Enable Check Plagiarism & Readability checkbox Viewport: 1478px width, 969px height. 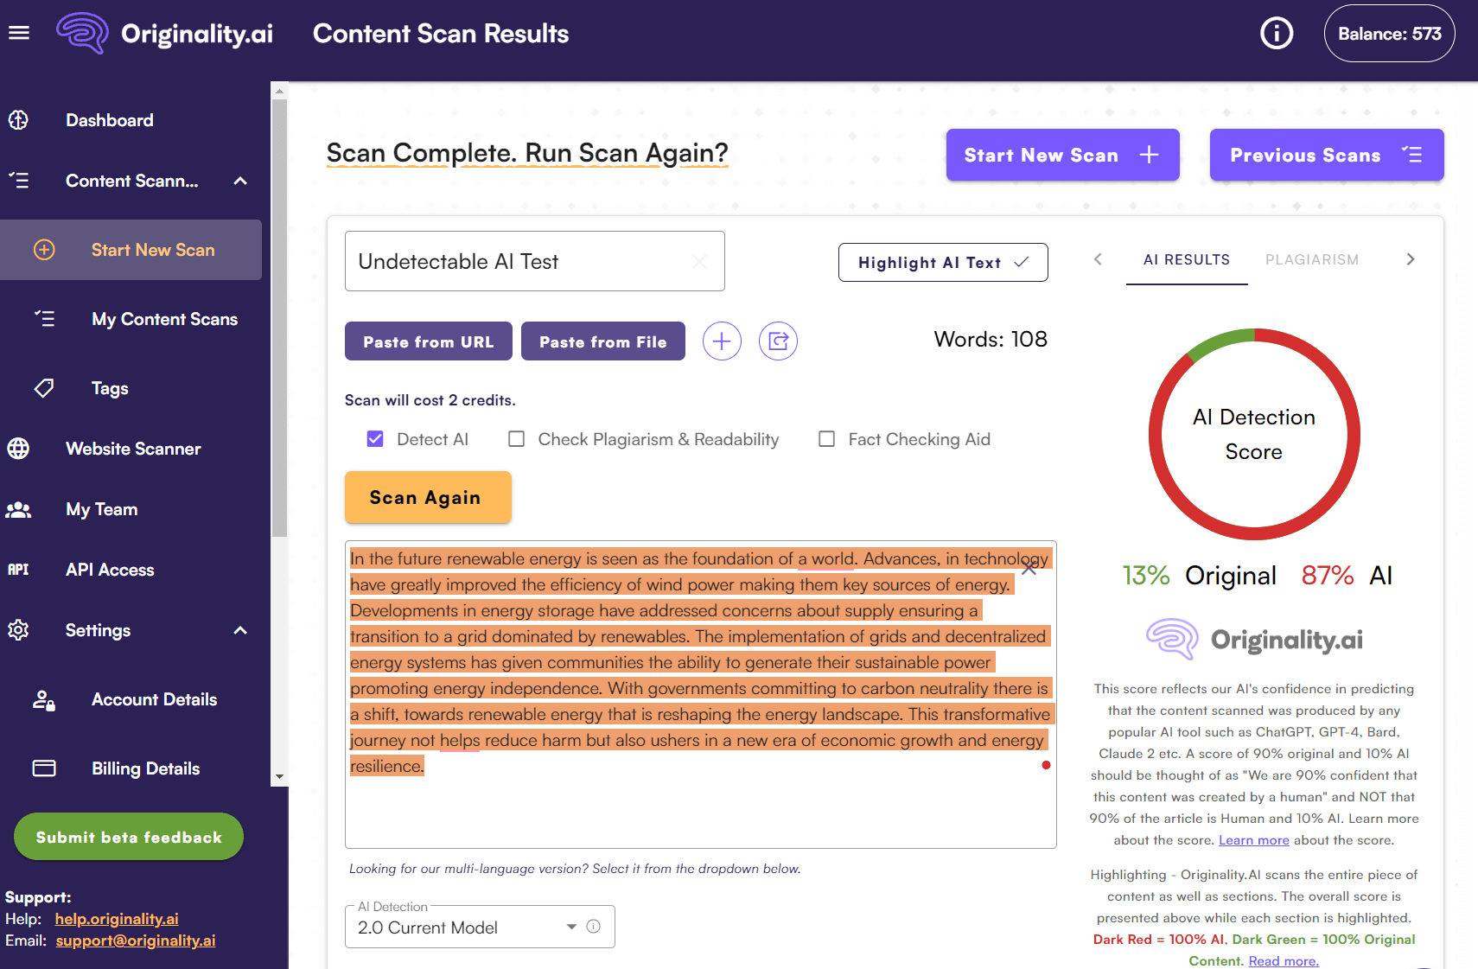point(517,439)
